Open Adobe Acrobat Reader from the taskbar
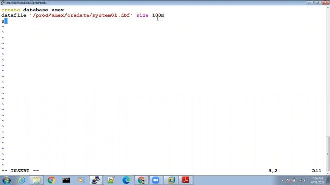The width and height of the screenshot is (330, 185). (186, 180)
